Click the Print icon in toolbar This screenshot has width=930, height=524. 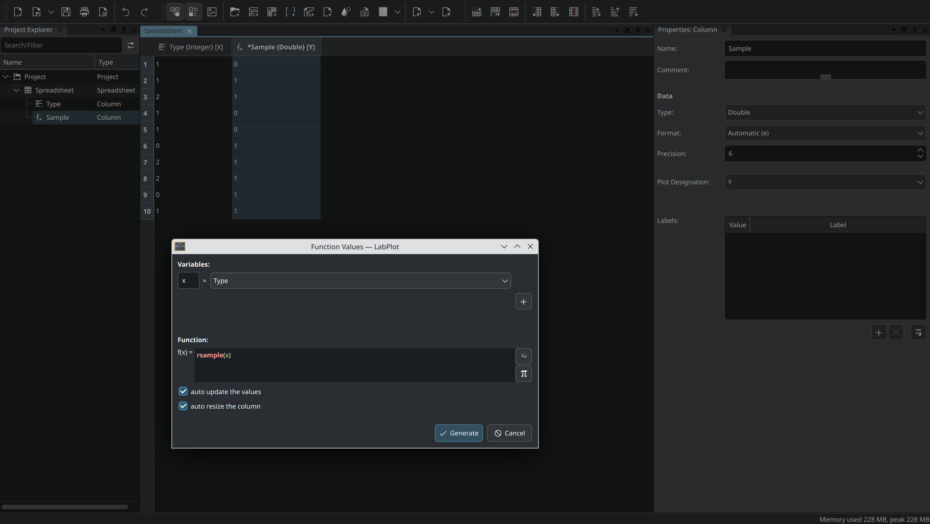tap(84, 12)
